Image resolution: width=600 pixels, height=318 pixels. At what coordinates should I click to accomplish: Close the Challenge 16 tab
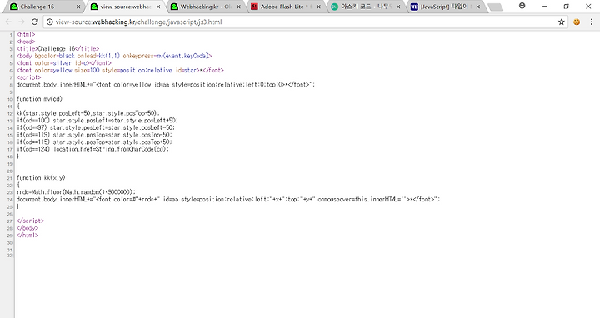point(78,7)
